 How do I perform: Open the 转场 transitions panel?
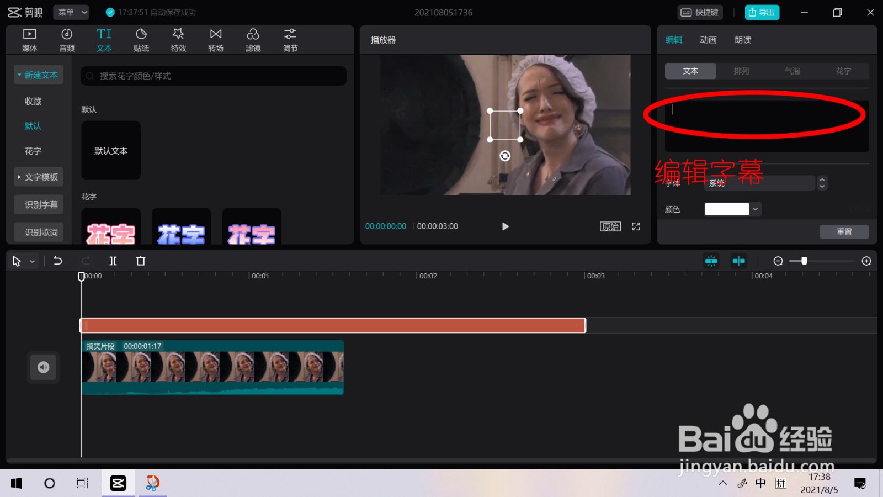(x=216, y=40)
